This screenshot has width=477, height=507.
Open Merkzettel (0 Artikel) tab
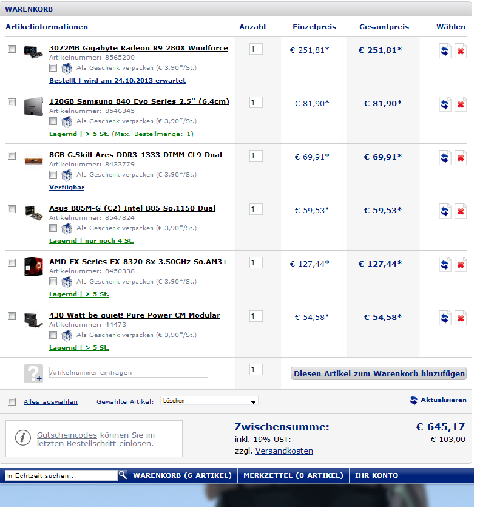coord(293,475)
